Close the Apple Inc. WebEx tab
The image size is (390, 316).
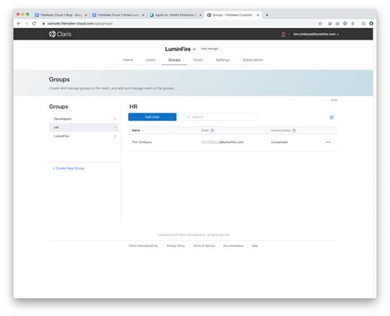tap(201, 15)
